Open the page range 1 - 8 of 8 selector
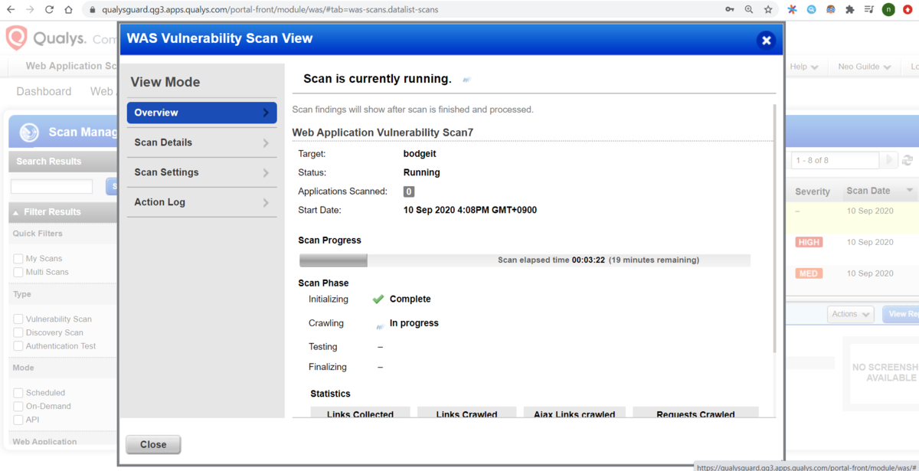The width and height of the screenshot is (919, 471). 835,160
